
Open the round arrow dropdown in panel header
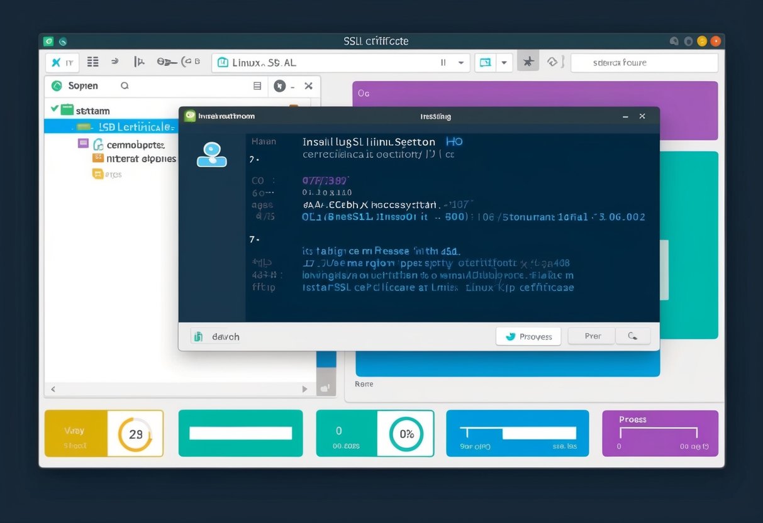281,86
